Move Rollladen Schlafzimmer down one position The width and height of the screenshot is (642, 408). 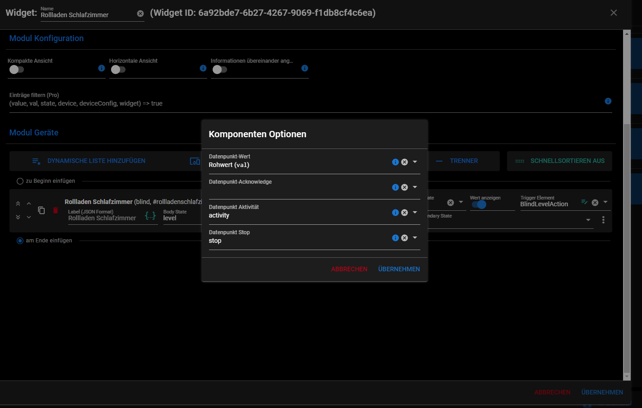[29, 217]
